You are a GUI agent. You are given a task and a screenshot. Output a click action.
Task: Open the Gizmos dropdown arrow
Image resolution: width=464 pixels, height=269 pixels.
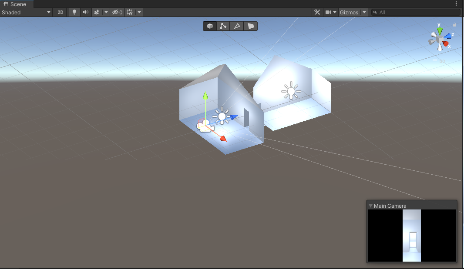tap(364, 12)
